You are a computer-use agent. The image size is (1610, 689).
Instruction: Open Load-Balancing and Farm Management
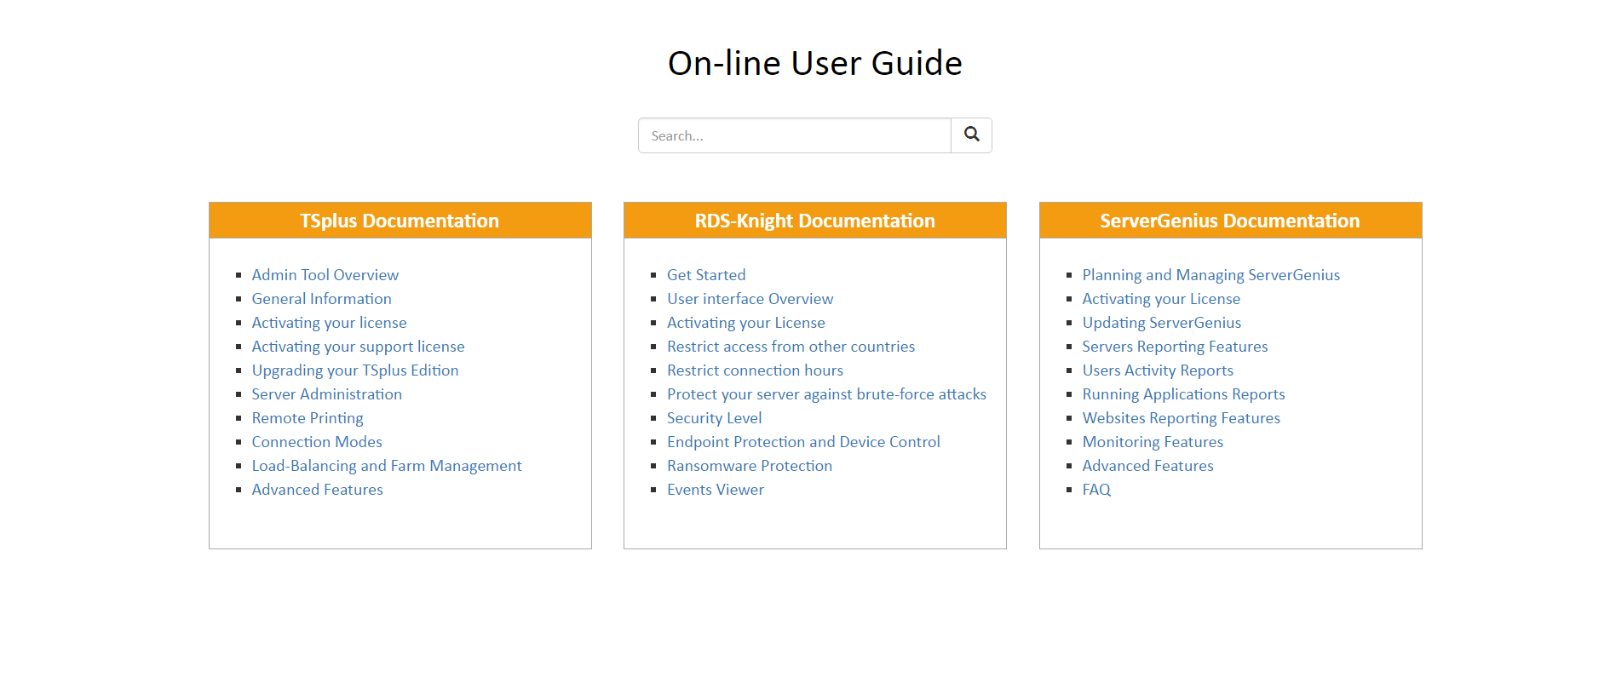tap(387, 466)
